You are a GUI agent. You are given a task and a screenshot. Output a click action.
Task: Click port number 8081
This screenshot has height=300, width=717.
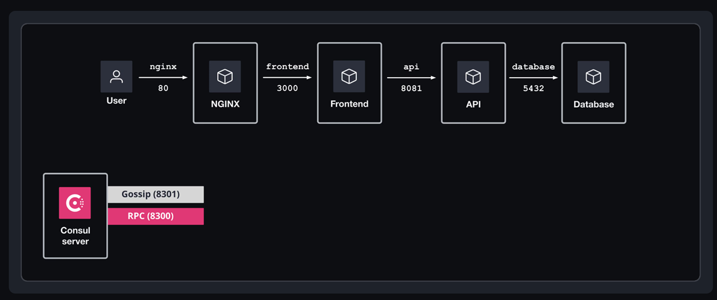point(411,89)
